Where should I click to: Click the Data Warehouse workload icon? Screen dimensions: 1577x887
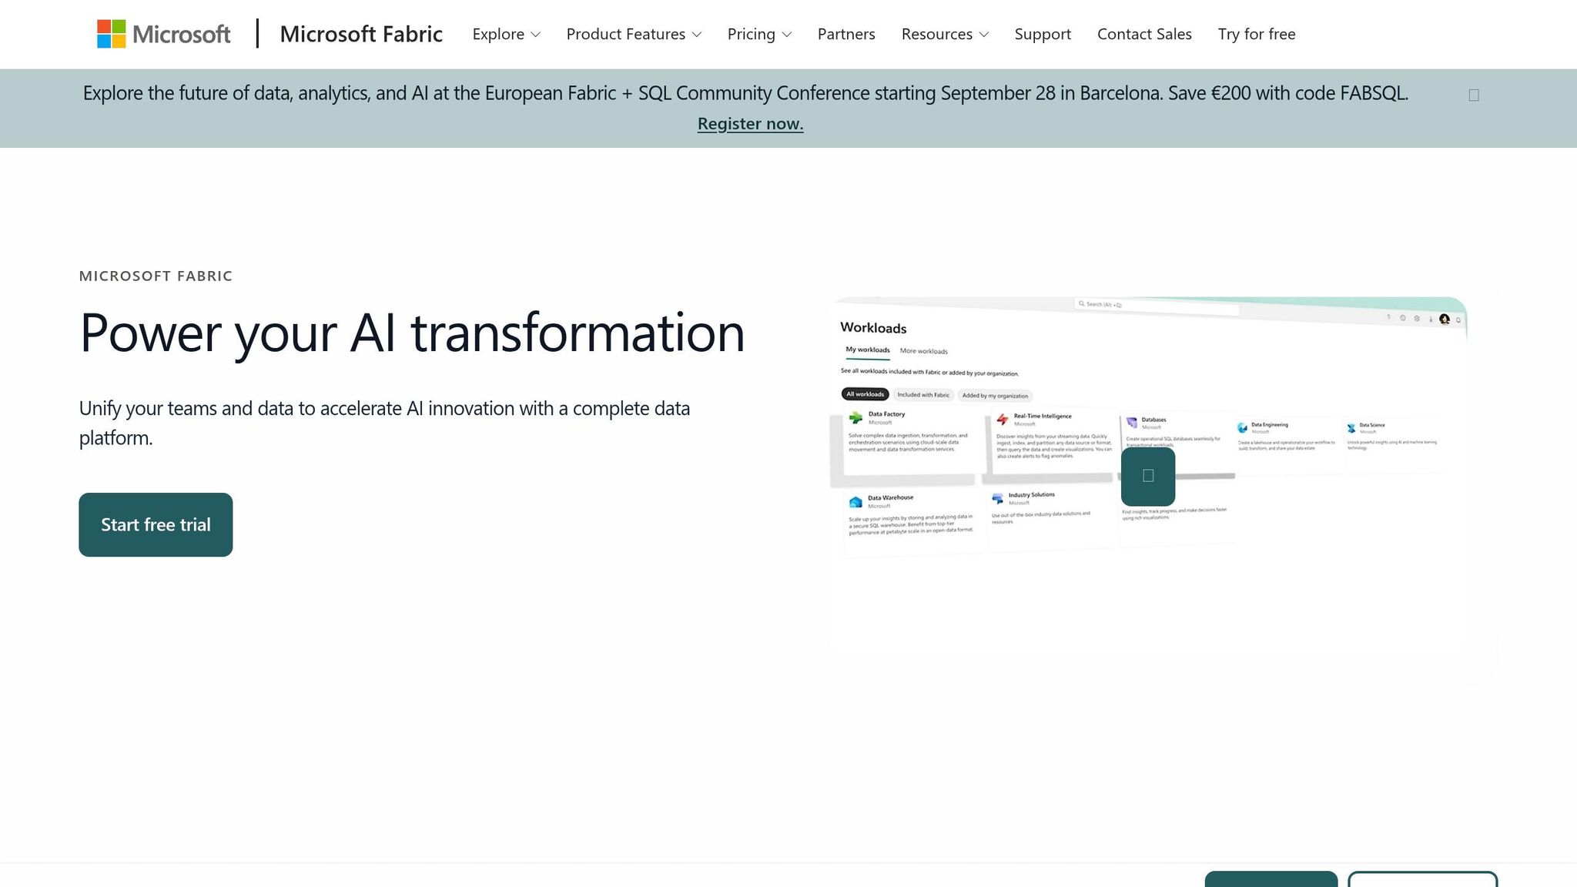[x=855, y=502]
